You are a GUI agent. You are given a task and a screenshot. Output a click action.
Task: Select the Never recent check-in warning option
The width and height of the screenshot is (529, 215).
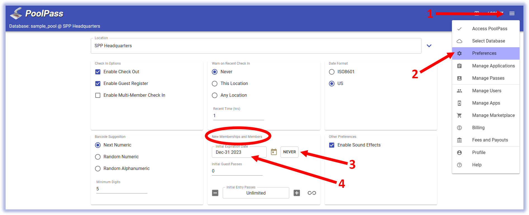(215, 72)
